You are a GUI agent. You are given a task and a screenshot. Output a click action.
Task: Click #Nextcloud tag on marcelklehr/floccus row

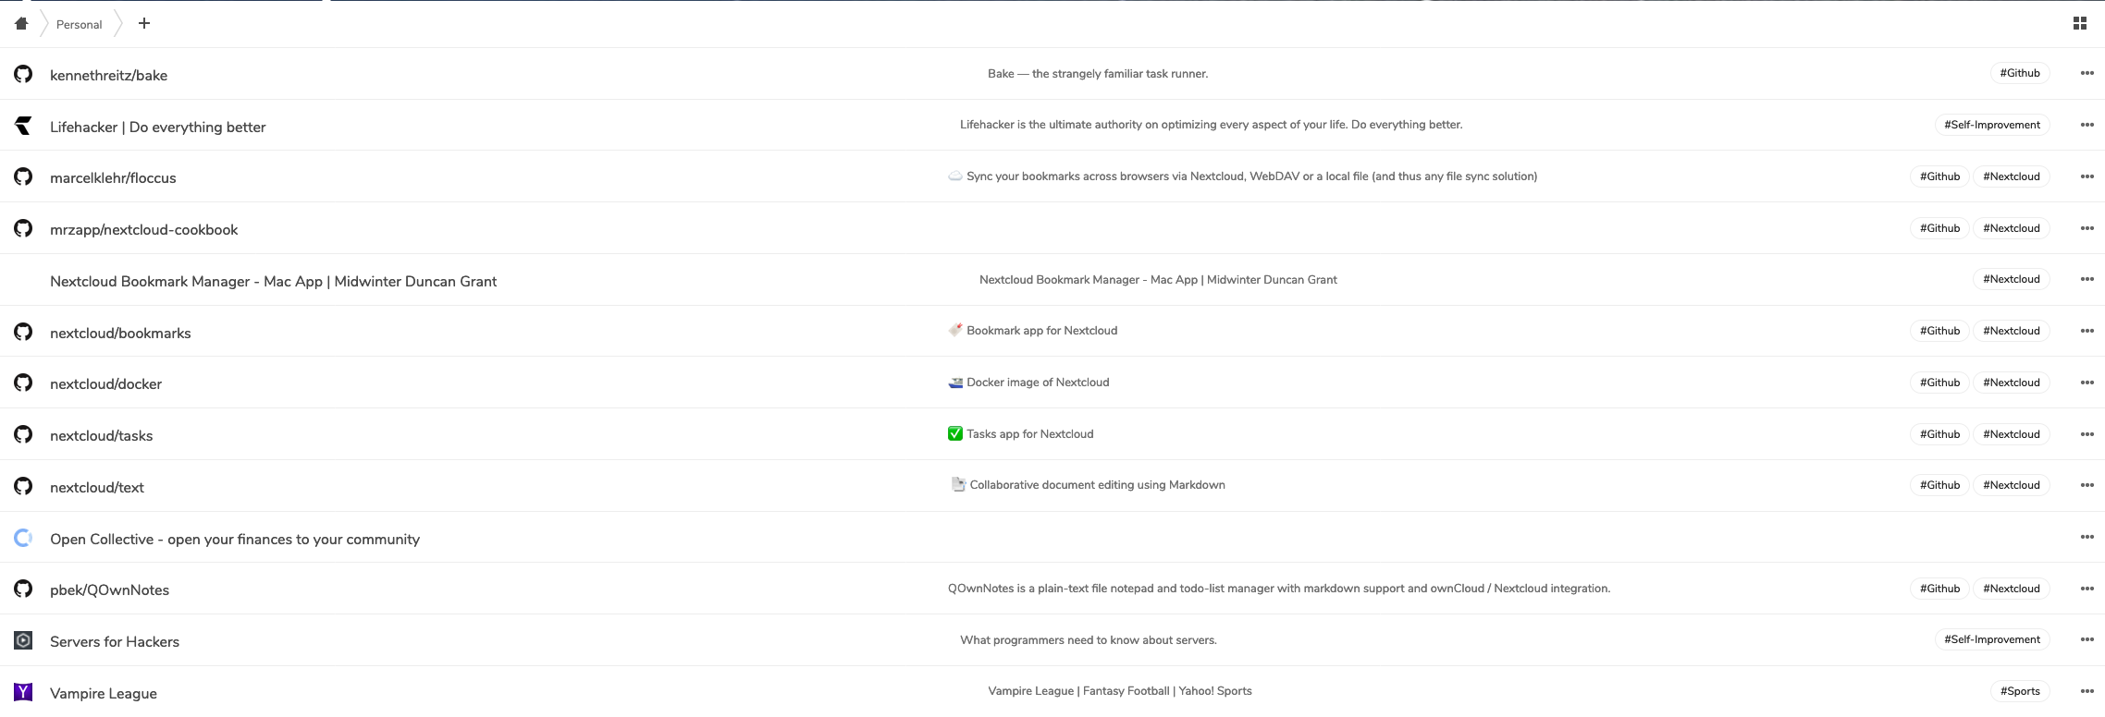point(2012,176)
